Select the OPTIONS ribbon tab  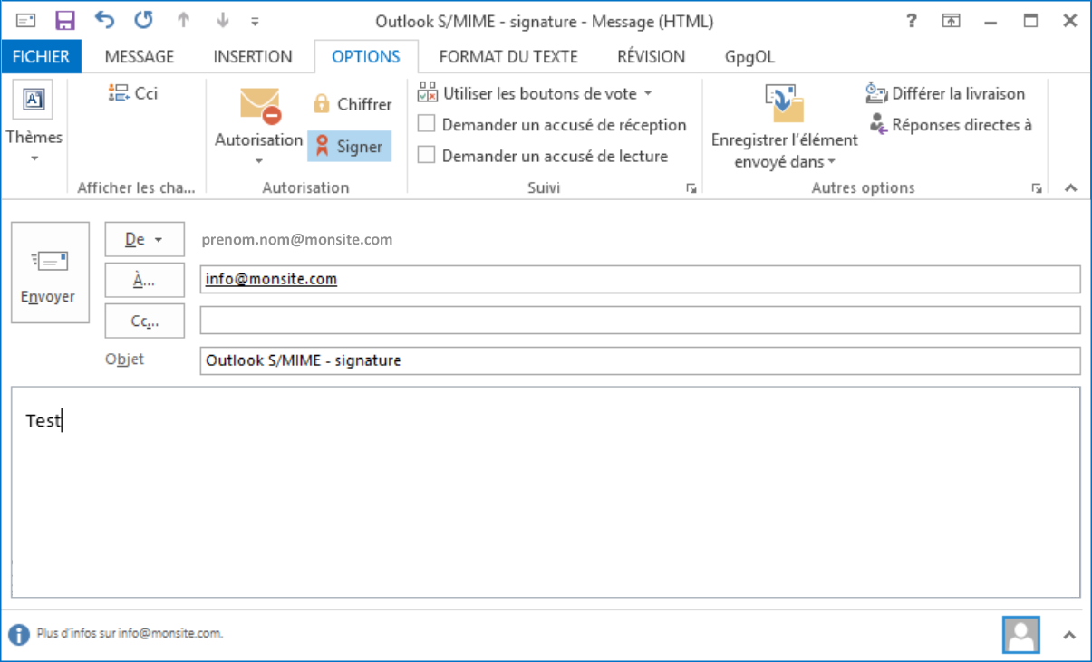366,56
